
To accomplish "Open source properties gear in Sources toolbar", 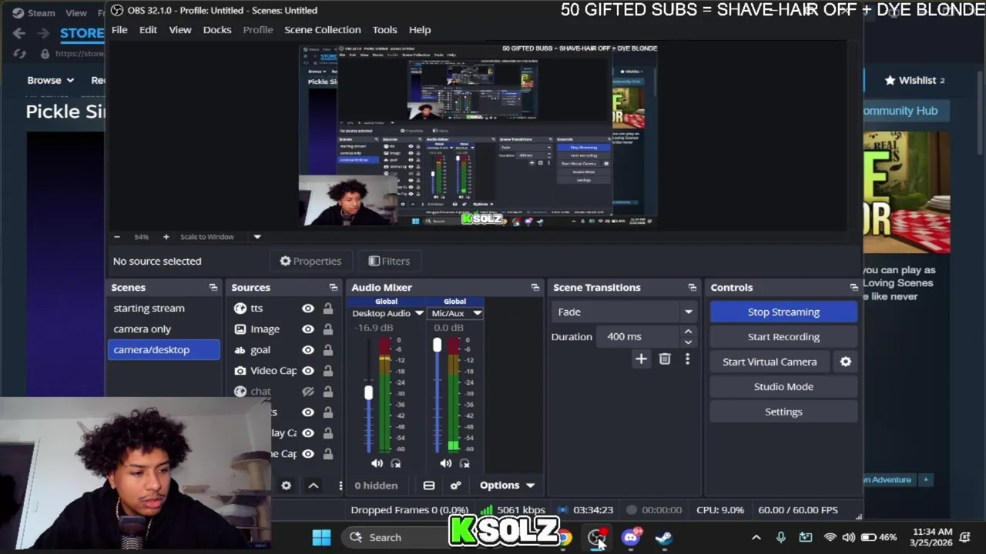I will click(x=287, y=486).
